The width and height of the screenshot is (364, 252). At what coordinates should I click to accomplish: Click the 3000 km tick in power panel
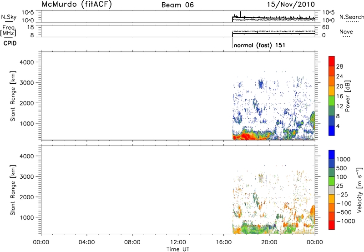[26, 83]
